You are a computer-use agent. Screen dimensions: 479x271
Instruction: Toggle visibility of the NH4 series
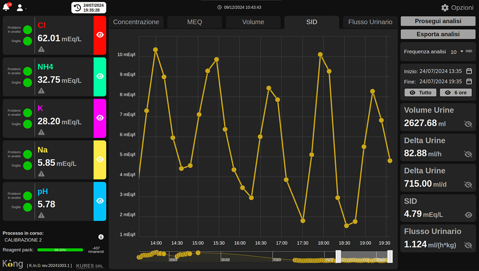point(100,76)
